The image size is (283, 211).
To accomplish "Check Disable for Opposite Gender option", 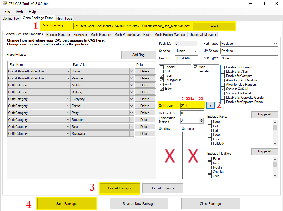I will pyautogui.click(x=223, y=98).
